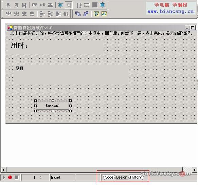Bring selected control to front
198x185 pixels.
(78, 14)
